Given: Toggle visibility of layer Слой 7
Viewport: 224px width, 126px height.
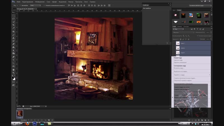Looking at the screenshot, I should click(174, 43).
